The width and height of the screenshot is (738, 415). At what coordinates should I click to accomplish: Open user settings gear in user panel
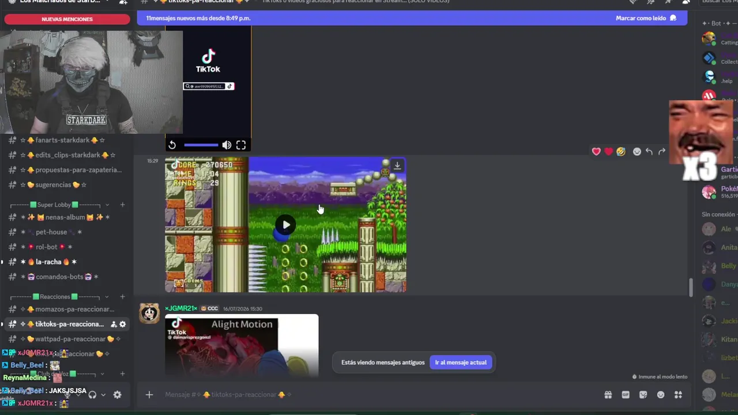pyautogui.click(x=117, y=395)
